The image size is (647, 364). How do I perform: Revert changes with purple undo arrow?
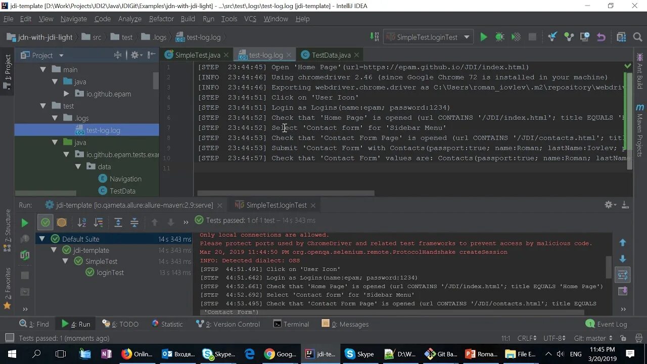point(601,37)
